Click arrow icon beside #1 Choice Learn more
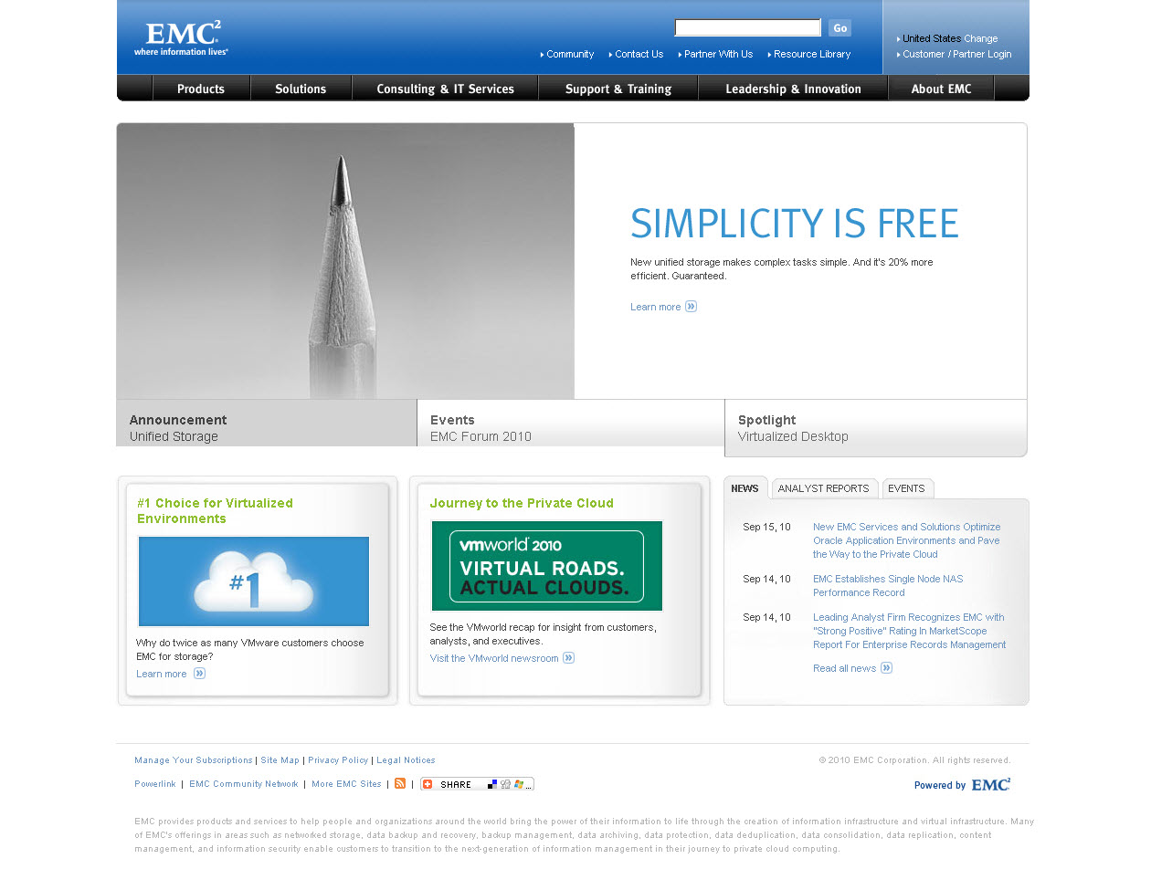The height and width of the screenshot is (890, 1151). [199, 674]
